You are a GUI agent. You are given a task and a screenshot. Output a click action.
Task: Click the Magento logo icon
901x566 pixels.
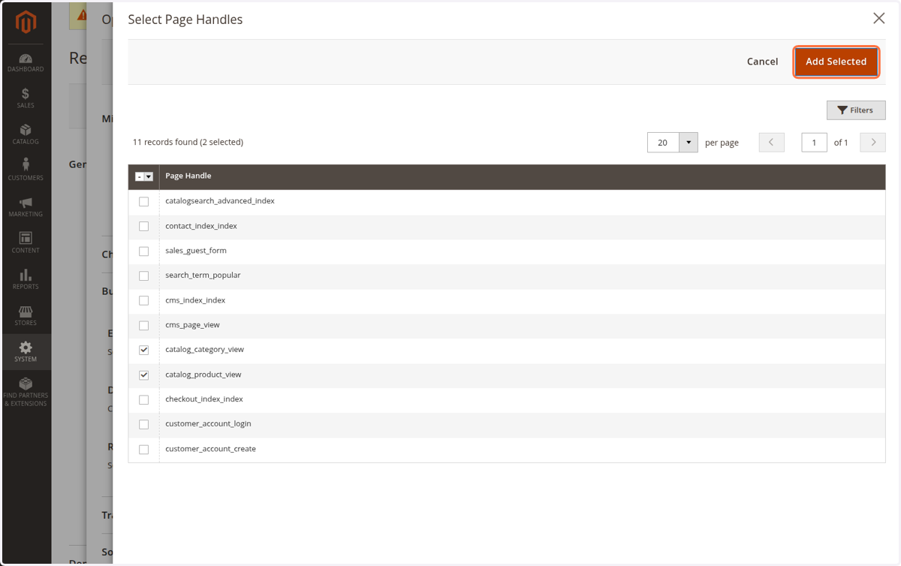coord(26,23)
